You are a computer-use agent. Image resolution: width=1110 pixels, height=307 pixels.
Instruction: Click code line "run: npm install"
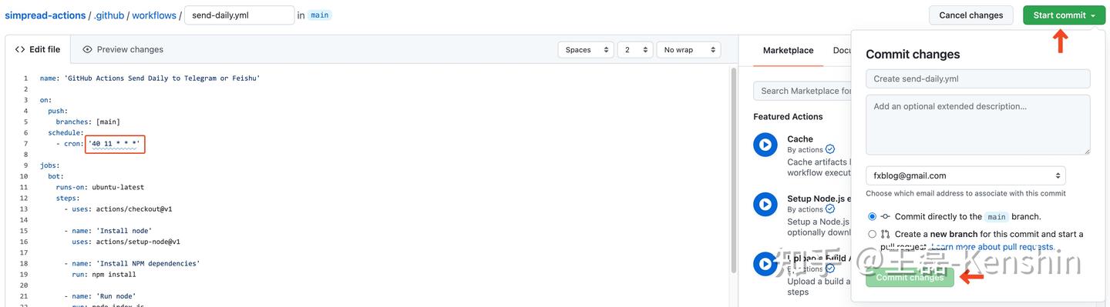point(104,275)
